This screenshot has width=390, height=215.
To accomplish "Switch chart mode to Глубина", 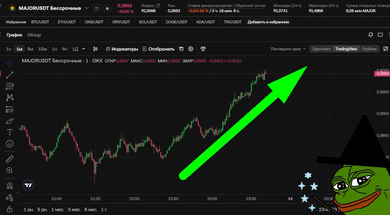I will (369, 49).
